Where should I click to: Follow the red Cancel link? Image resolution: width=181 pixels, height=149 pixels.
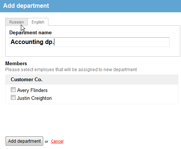coord(57,141)
